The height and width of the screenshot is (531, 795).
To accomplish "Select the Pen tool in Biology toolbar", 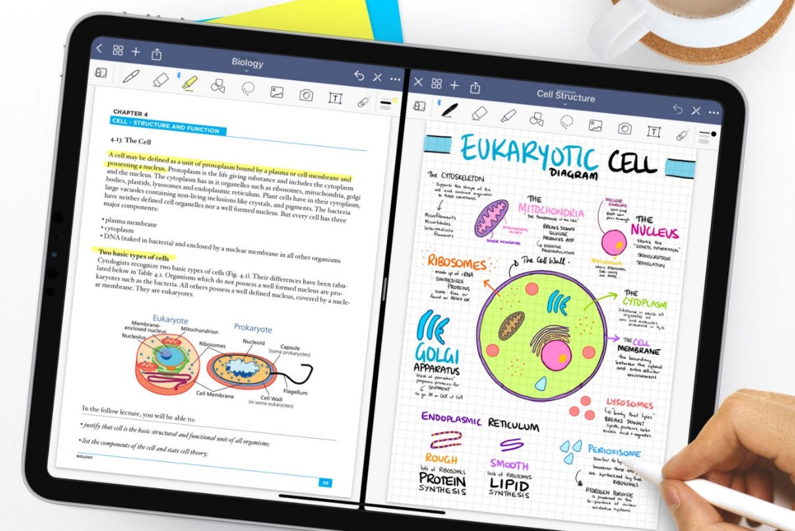I will (131, 75).
